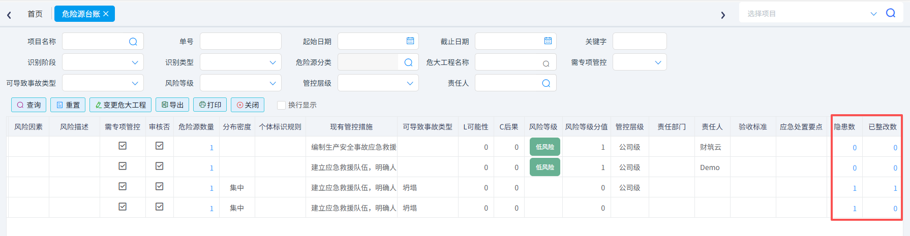The height and width of the screenshot is (236, 910).
Task: Expand the 风险等级 dropdown
Action: point(272,83)
